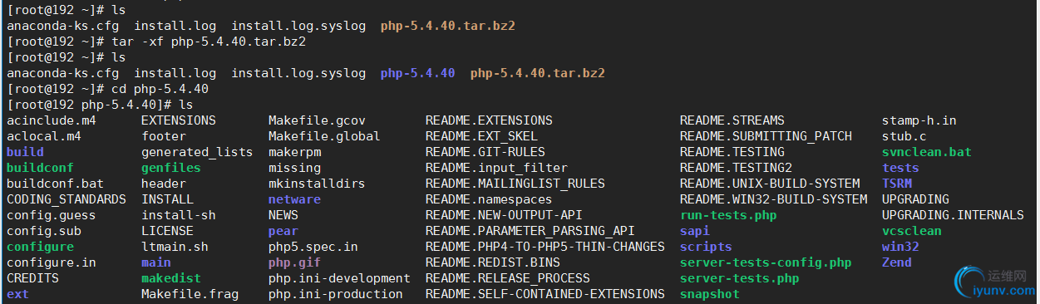The width and height of the screenshot is (1040, 304).
Task: Select the cd php-5.4.40 command line
Action: 107,89
